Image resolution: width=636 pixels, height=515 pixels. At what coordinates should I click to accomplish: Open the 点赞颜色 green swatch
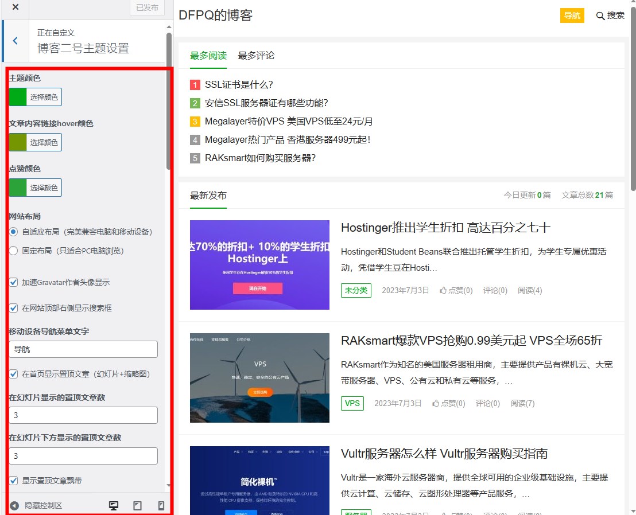(x=18, y=188)
